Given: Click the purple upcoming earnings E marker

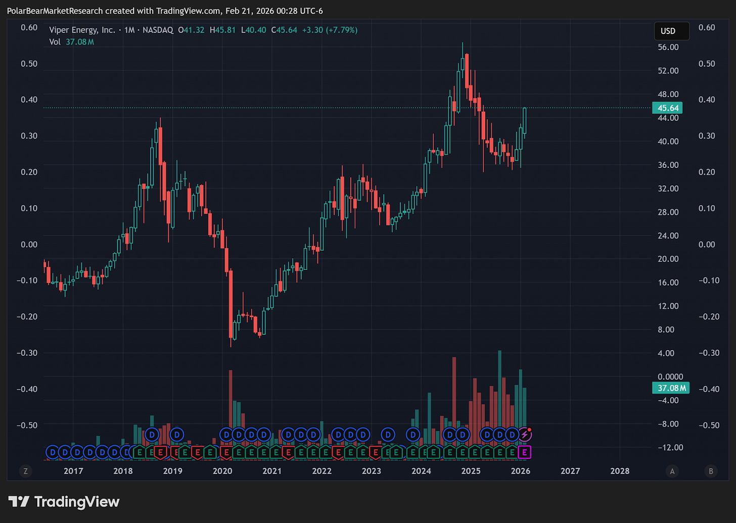Looking at the screenshot, I should 525,452.
